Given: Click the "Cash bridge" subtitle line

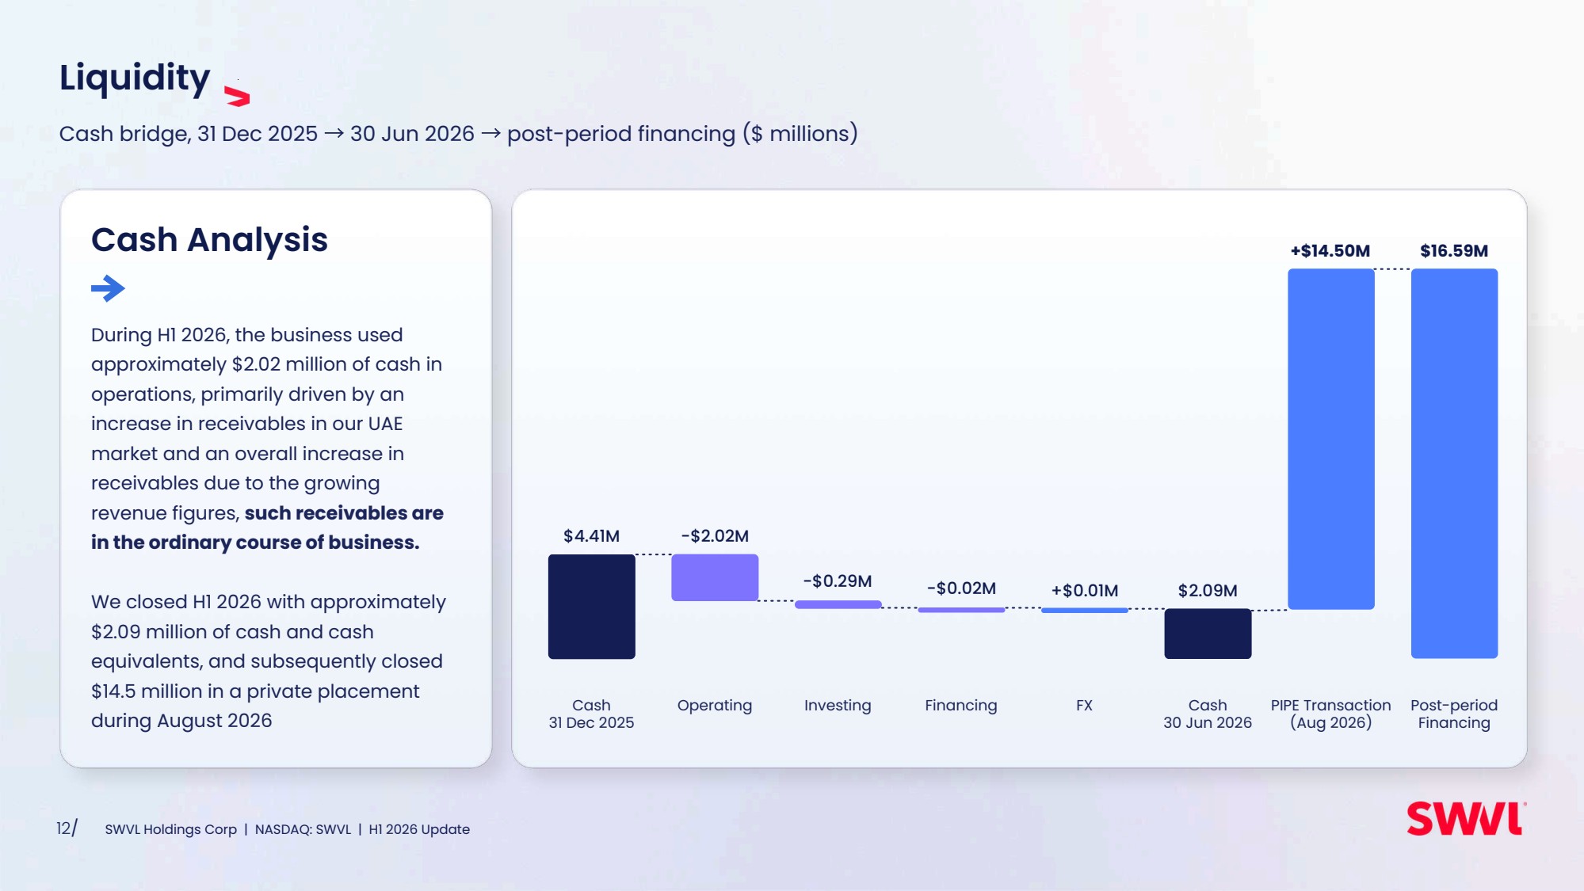Looking at the screenshot, I should [x=459, y=133].
